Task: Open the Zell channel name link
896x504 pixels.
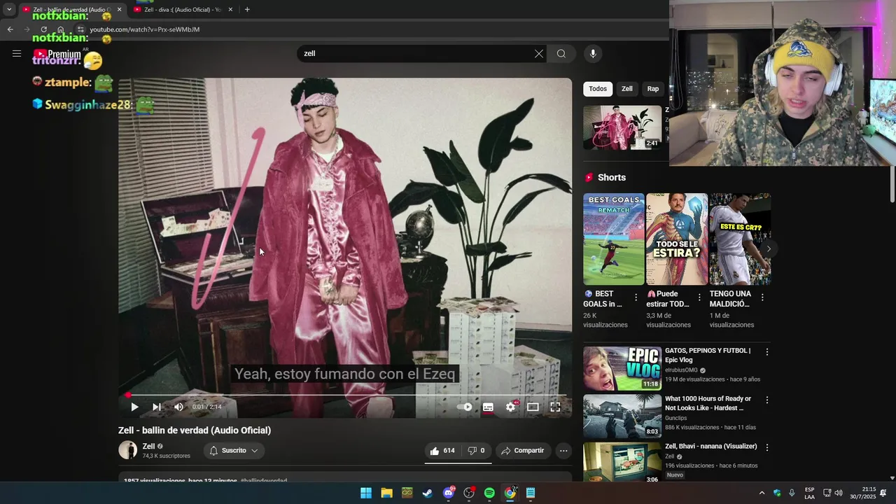Action: [148, 446]
